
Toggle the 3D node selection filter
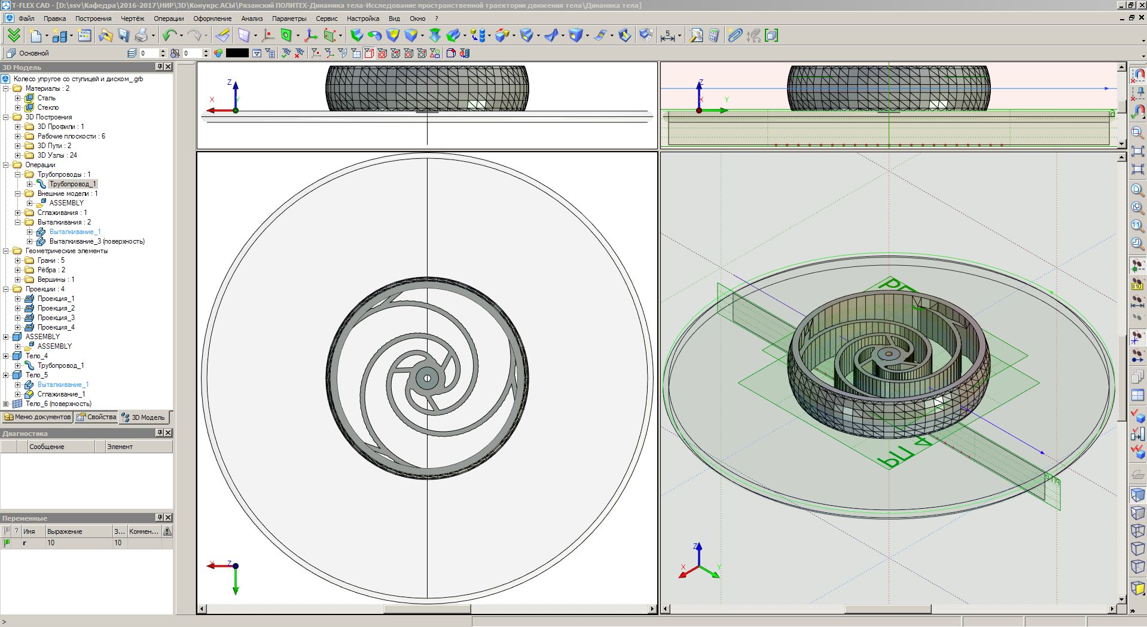coord(316,53)
